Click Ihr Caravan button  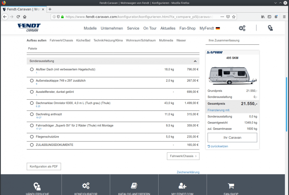click(232, 138)
